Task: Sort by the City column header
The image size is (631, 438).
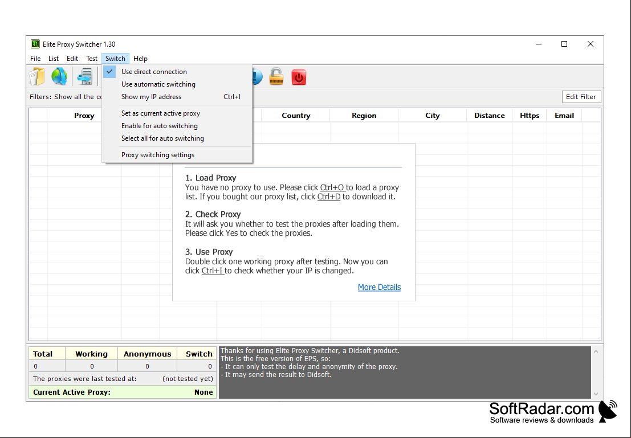Action: click(x=432, y=116)
